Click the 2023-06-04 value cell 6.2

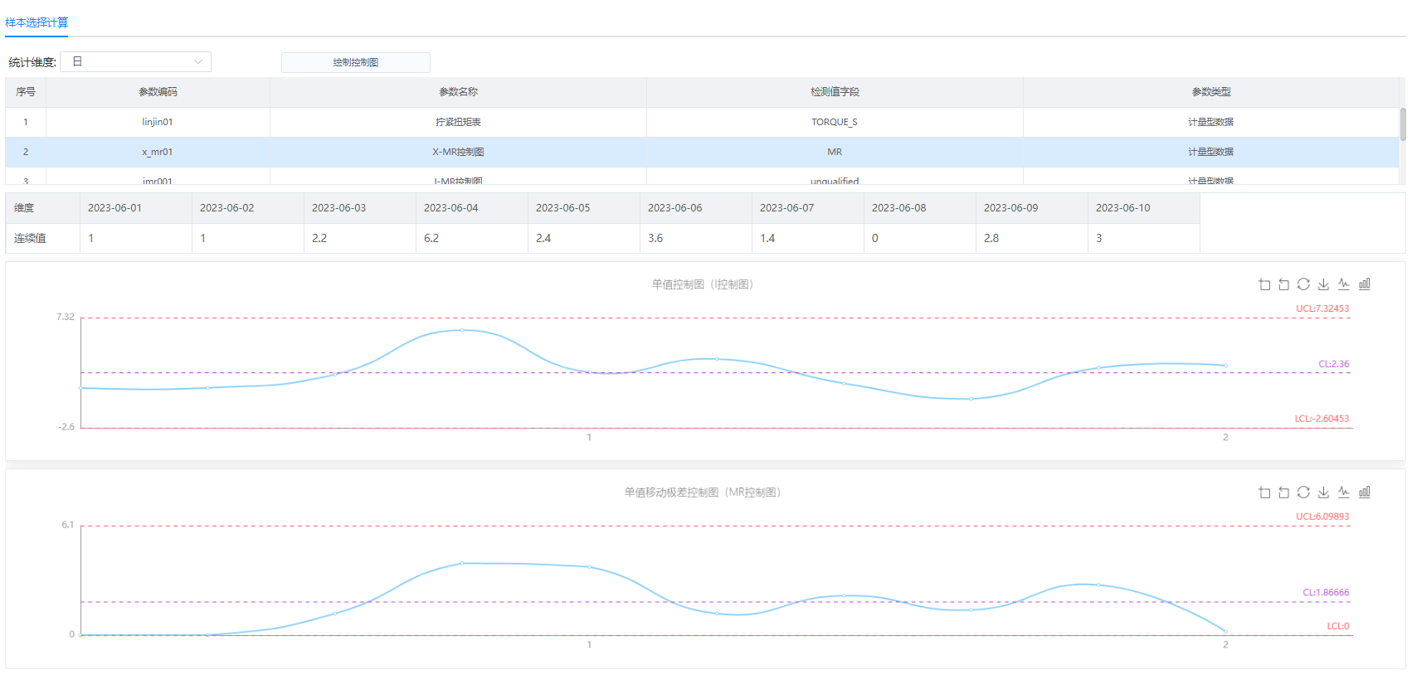(x=470, y=238)
